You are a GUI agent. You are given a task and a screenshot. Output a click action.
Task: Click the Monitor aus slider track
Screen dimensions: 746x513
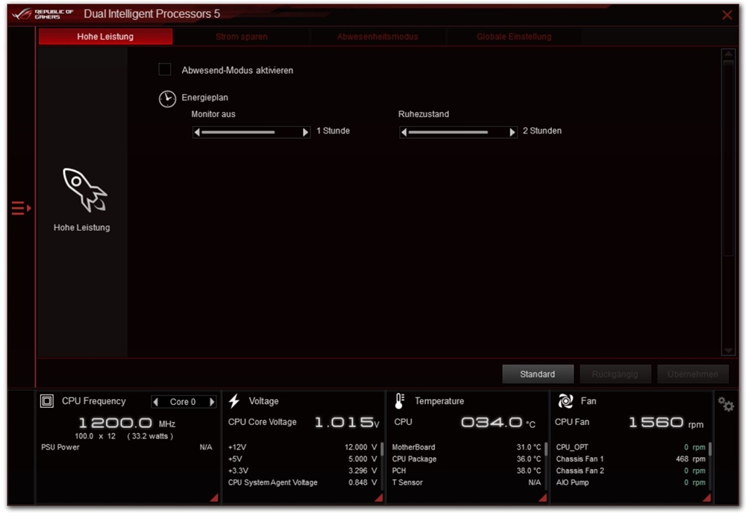pyautogui.click(x=251, y=132)
